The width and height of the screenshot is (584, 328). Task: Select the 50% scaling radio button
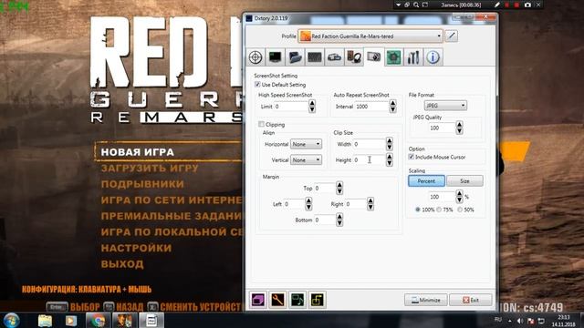click(460, 210)
